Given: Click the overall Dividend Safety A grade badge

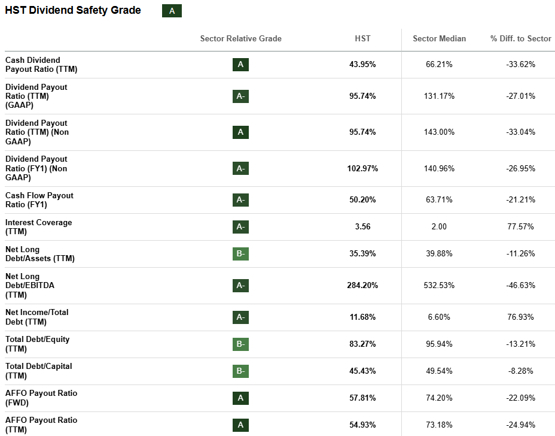Looking at the screenshot, I should pyautogui.click(x=172, y=11).
